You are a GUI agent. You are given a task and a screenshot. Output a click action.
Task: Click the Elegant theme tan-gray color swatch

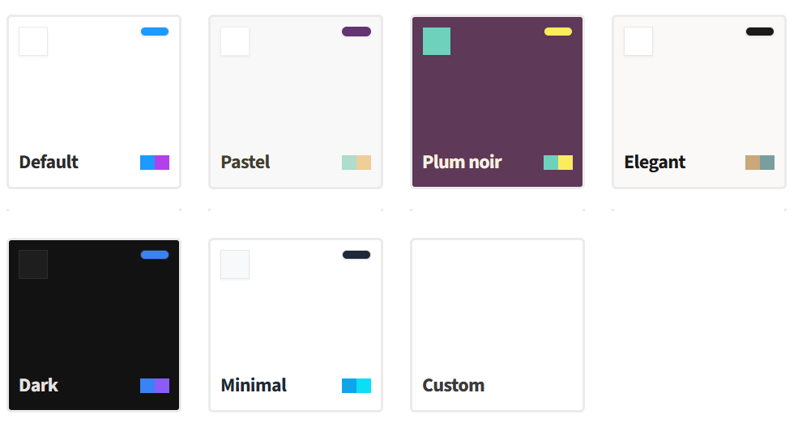click(x=760, y=163)
